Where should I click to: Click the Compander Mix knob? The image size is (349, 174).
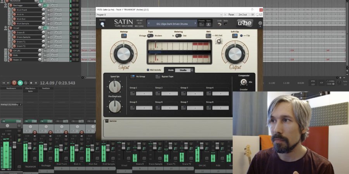coord(244,82)
